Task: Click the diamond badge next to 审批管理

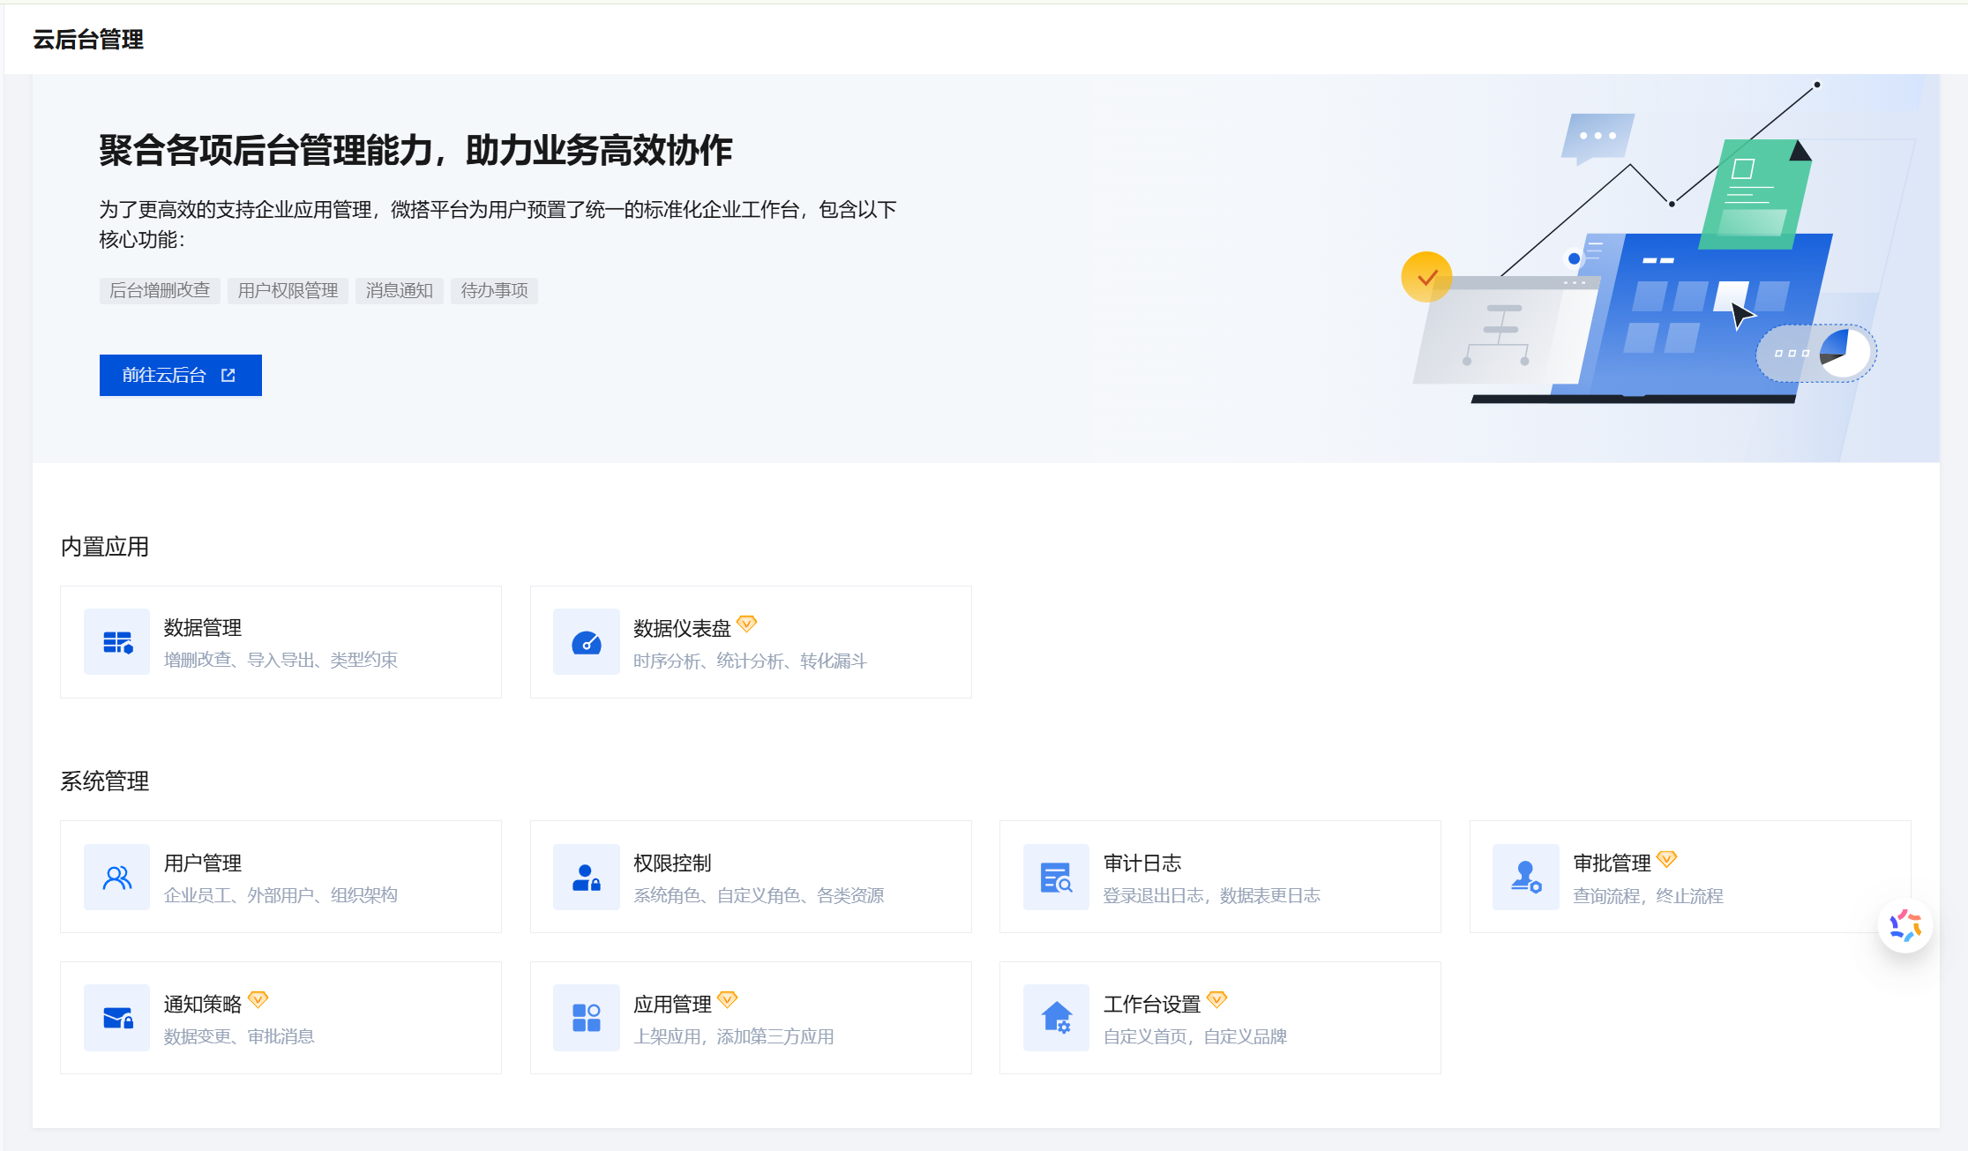Action: click(1666, 858)
